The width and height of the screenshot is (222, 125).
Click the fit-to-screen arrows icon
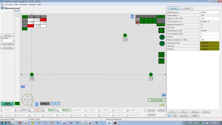coord(161,30)
